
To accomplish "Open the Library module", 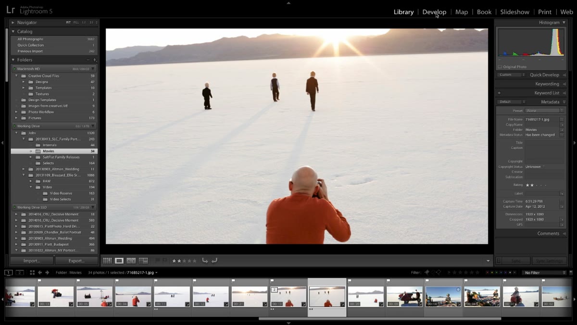I will (403, 12).
